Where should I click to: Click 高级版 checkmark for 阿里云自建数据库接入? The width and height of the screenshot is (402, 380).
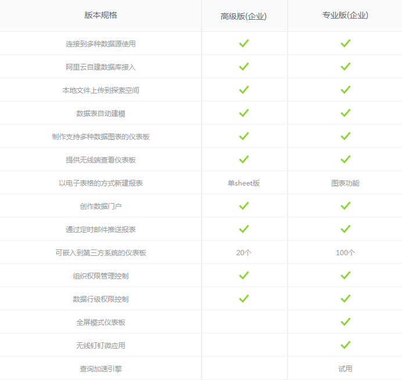tap(244, 66)
